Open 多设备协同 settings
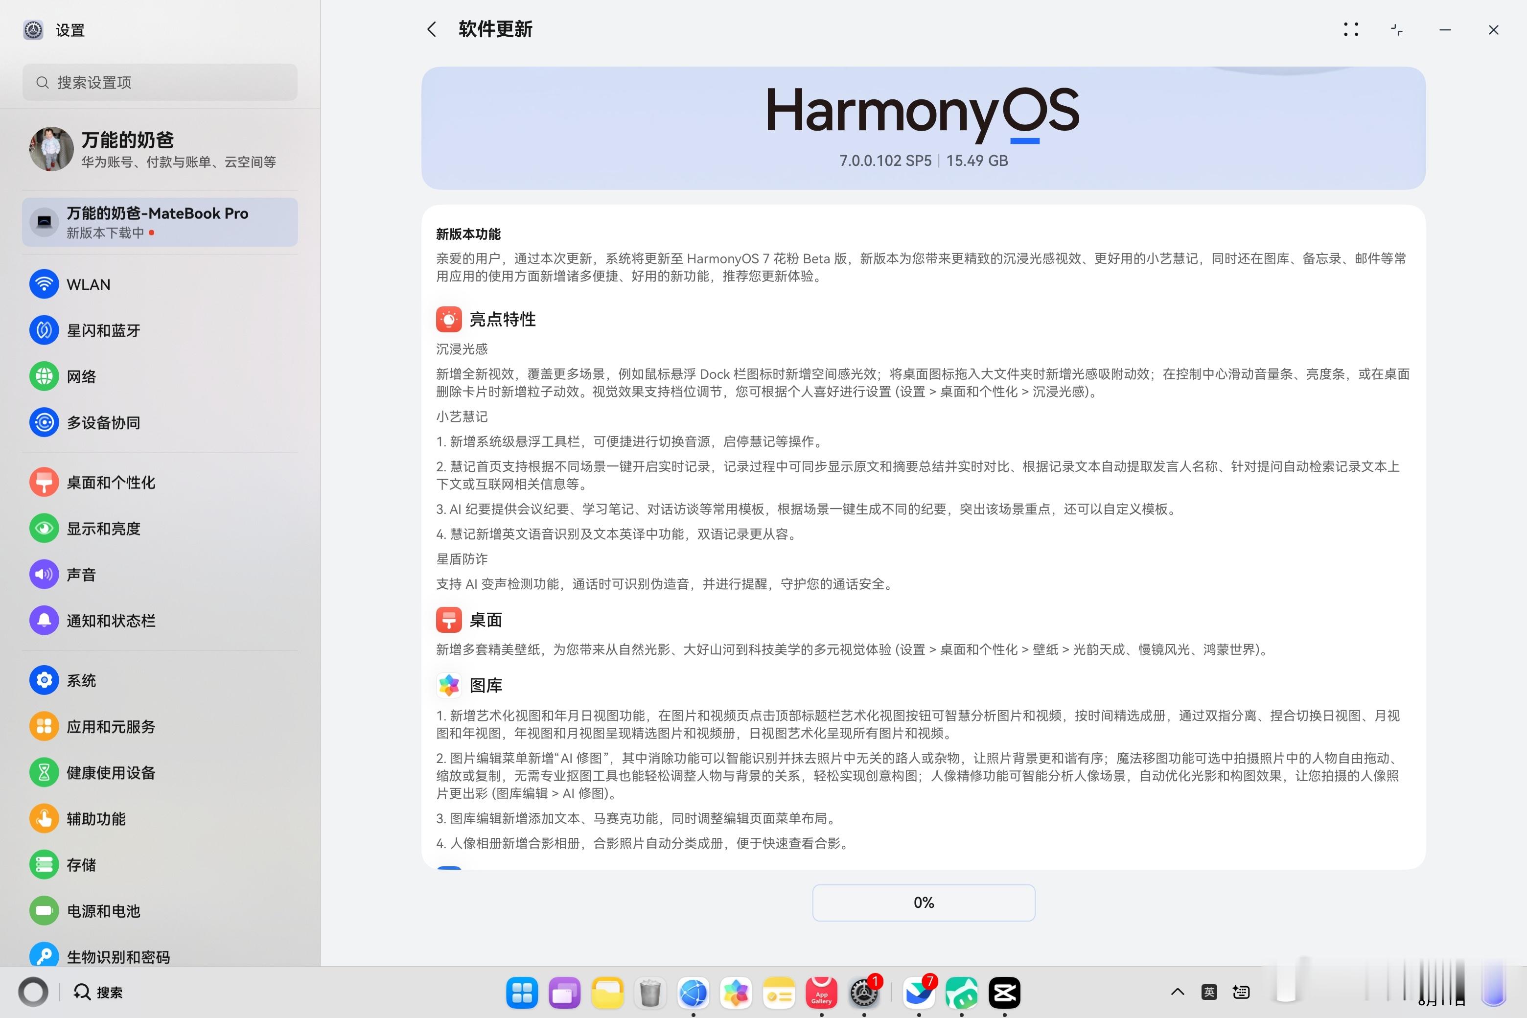 click(x=160, y=423)
